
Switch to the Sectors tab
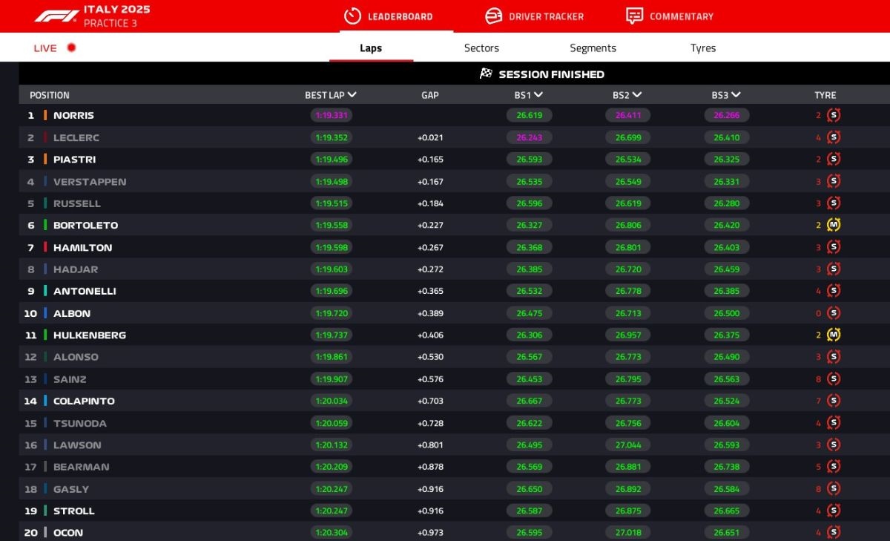(481, 47)
